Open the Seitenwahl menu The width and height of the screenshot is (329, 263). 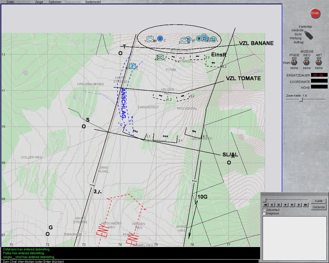93,2
